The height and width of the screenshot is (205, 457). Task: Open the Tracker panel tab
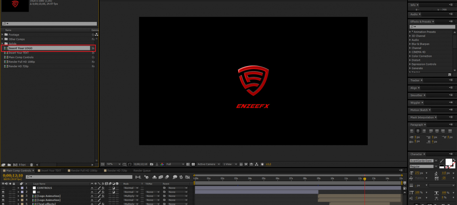415,80
